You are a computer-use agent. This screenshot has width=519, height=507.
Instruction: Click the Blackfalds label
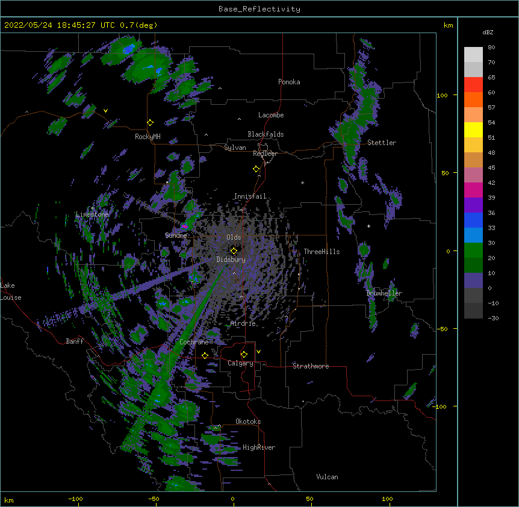click(x=266, y=134)
